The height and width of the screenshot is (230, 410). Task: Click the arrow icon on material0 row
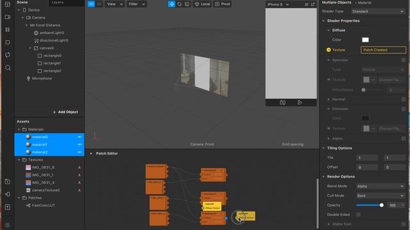click(79, 137)
